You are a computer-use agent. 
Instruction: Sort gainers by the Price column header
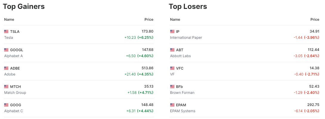tap(149, 20)
